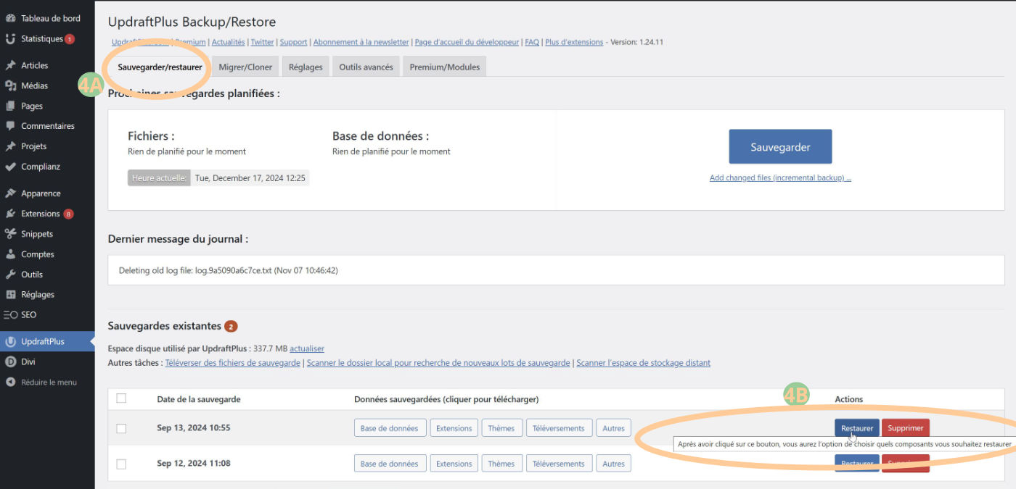Select the UpdraftPlus sidebar icon
This screenshot has width=1016, height=489.
coord(10,341)
